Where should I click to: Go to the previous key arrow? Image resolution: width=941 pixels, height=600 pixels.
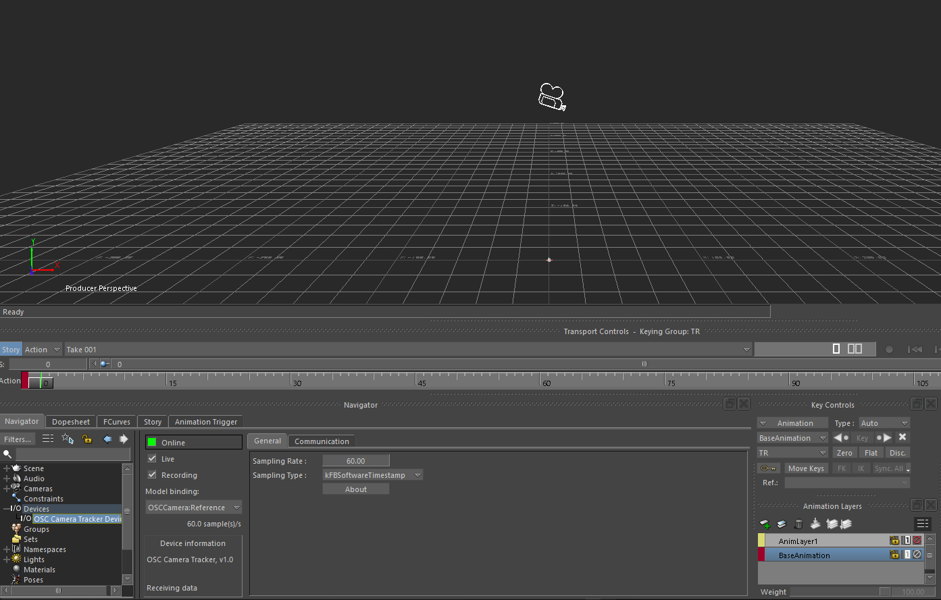tap(842, 437)
